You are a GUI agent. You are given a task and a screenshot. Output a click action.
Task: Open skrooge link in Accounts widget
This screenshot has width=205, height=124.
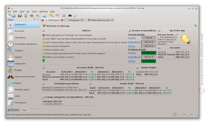[162, 52]
